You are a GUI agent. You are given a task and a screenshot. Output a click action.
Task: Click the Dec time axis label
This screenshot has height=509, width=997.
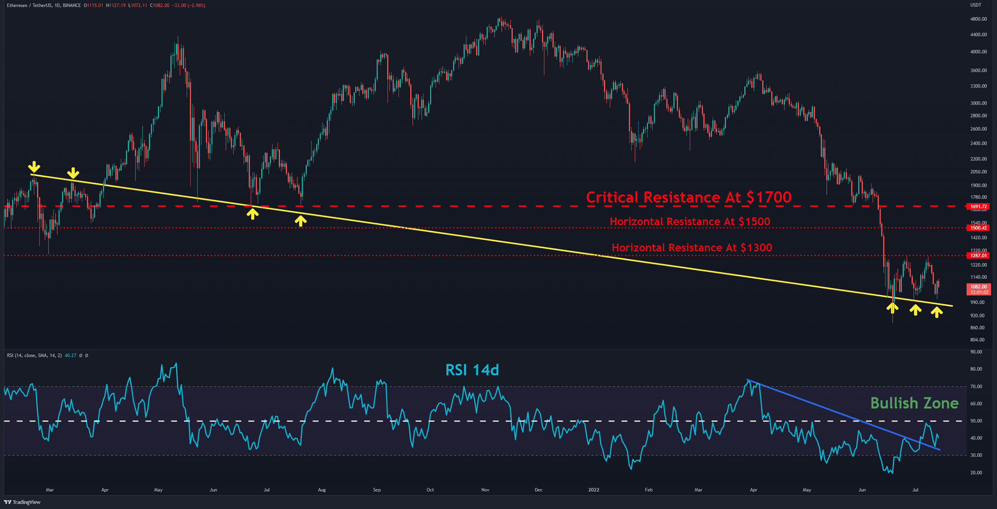click(x=538, y=490)
